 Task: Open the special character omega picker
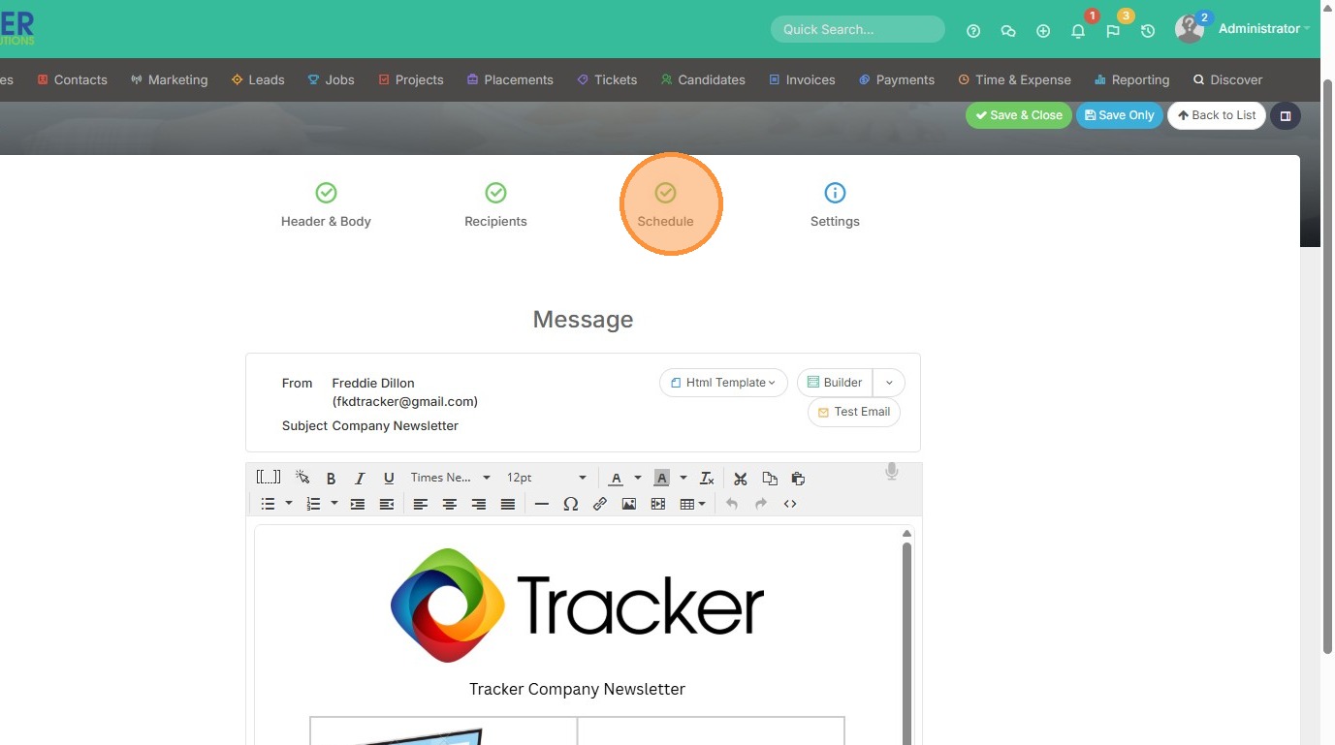tap(571, 504)
